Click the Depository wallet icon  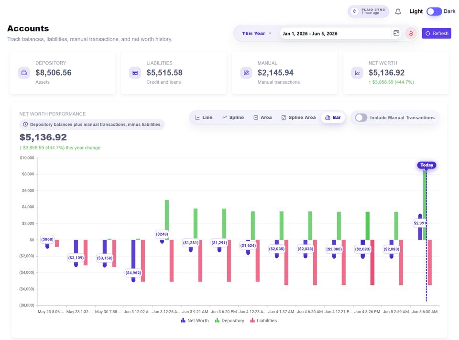(24, 73)
